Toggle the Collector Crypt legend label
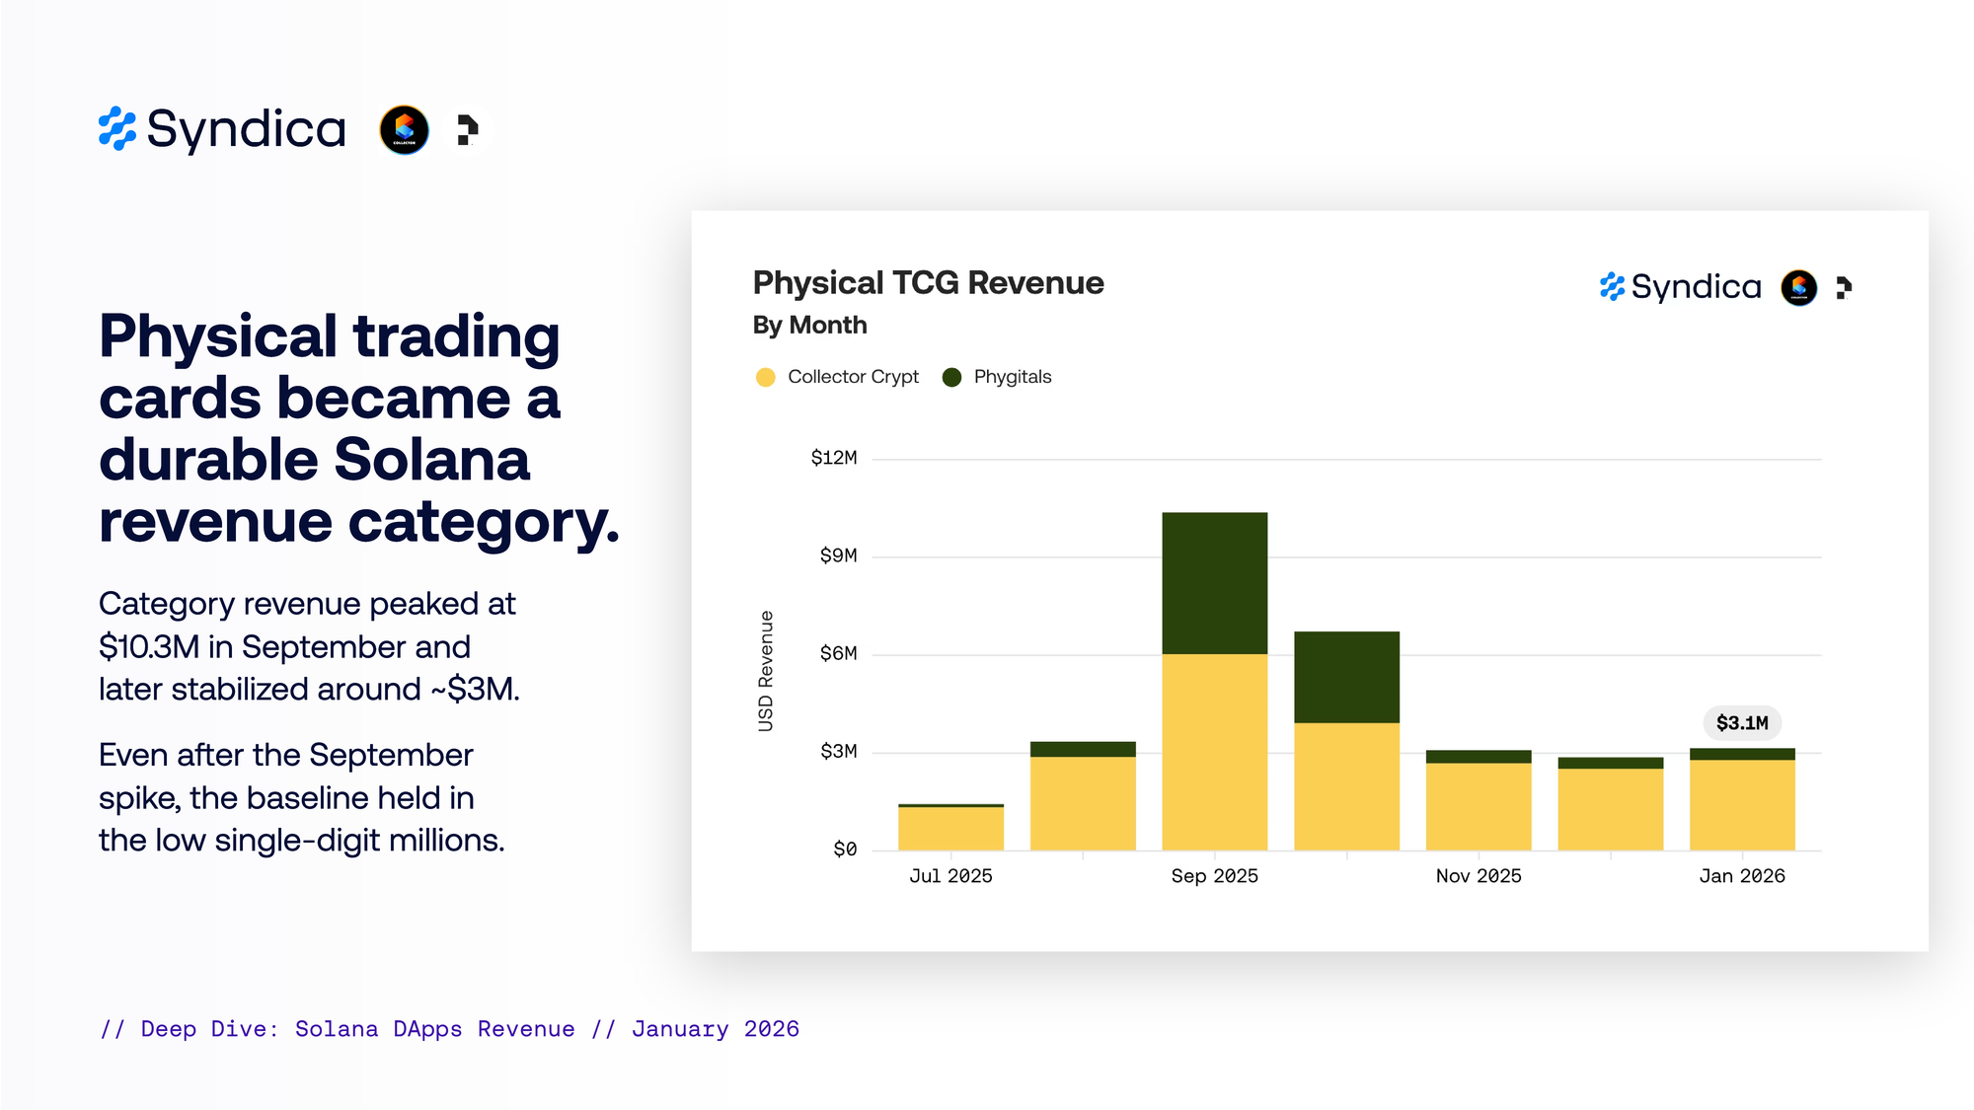 tap(853, 377)
